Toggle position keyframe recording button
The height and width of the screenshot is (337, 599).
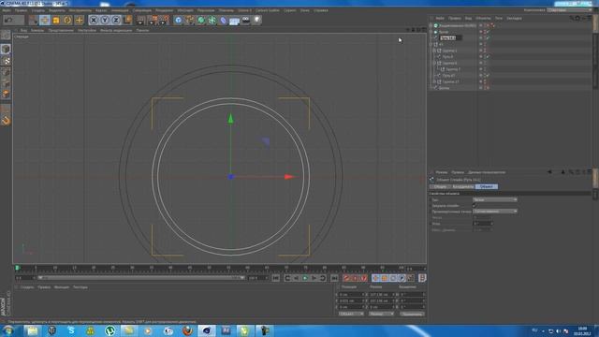(x=376, y=278)
